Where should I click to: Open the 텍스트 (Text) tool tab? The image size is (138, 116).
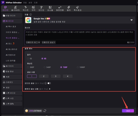pyautogui.click(x=26, y=9)
